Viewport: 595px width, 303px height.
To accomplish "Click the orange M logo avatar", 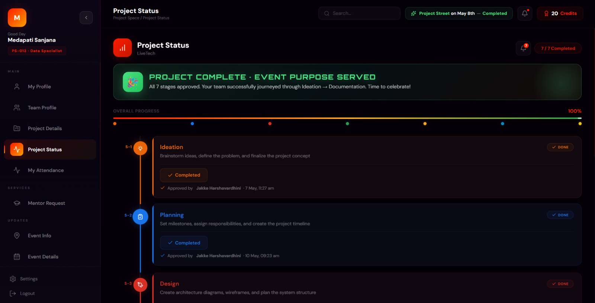I will pos(17,17).
